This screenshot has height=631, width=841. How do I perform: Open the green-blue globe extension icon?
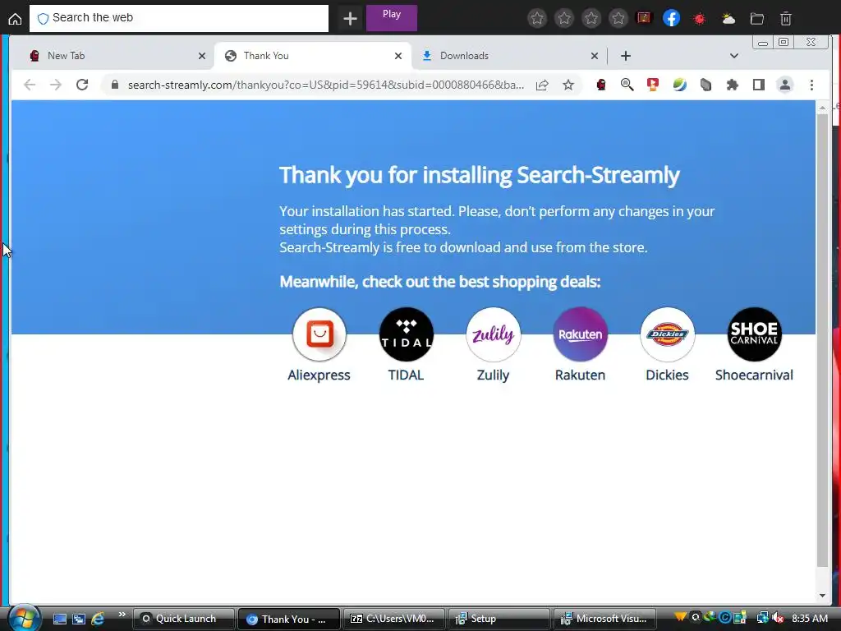click(x=679, y=85)
